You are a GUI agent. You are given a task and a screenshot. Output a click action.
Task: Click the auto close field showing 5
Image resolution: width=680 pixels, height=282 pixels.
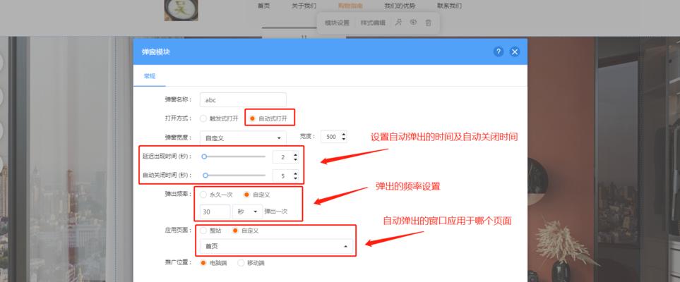coord(282,176)
